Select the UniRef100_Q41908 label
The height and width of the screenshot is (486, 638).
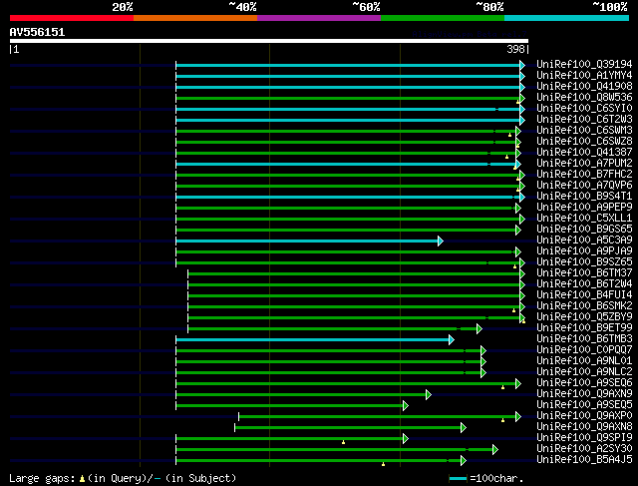click(x=584, y=87)
